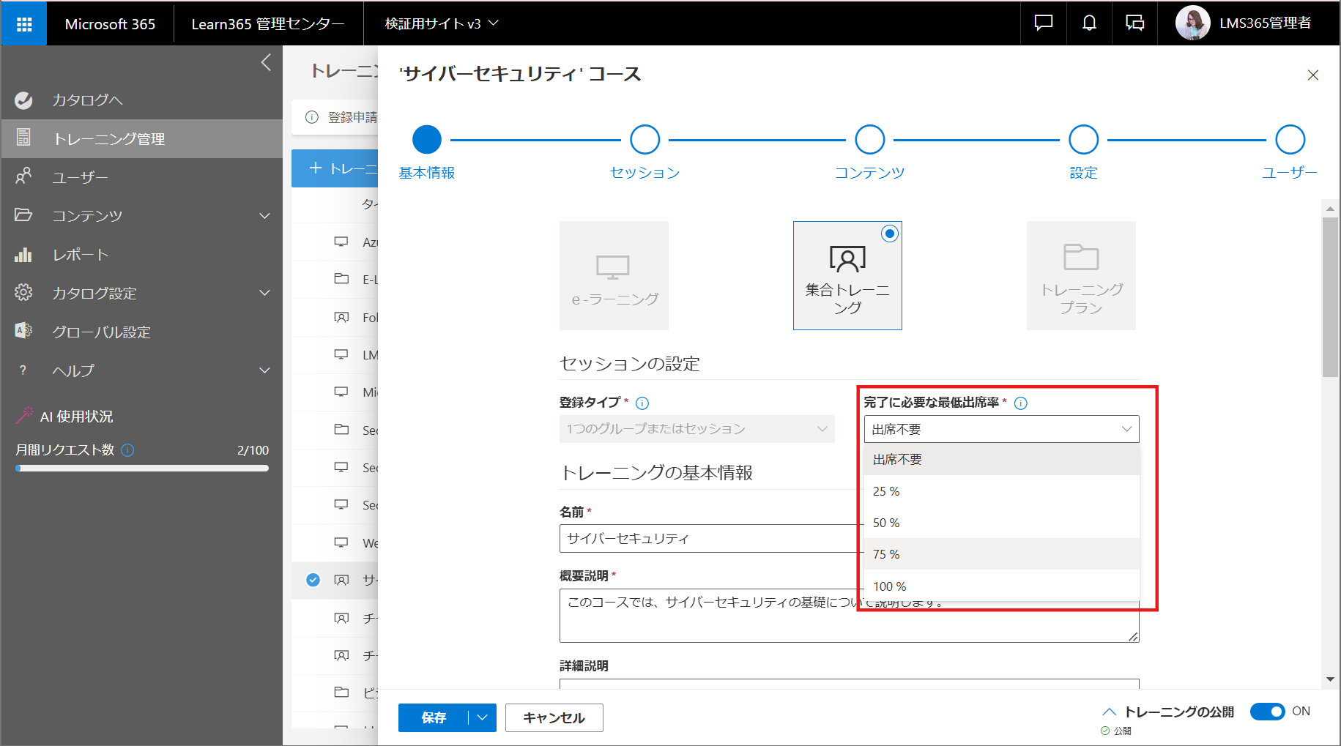Viewport: 1341px width, 746px height.
Task: Choose 75 % attendance option
Action: (1001, 554)
